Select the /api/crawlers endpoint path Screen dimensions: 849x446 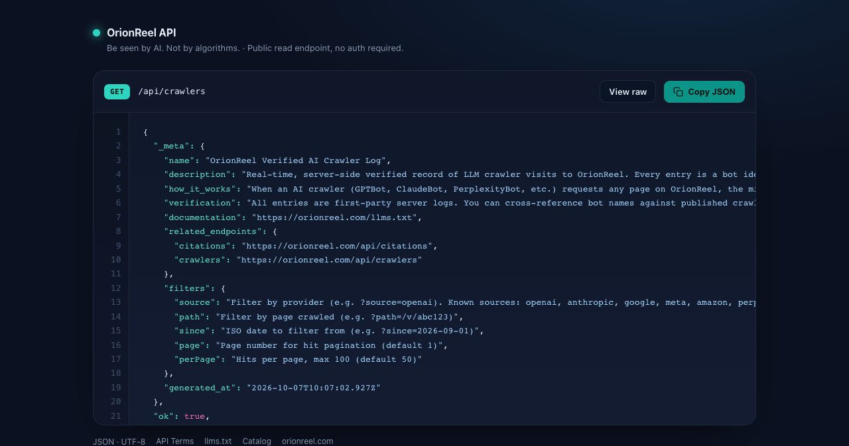172,91
